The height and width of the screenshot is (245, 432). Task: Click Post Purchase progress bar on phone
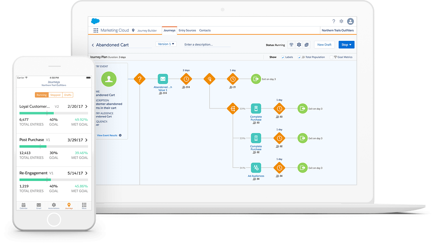(54, 147)
